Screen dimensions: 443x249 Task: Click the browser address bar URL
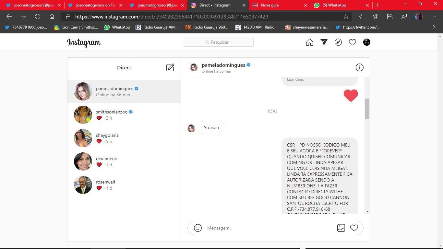(x=172, y=17)
